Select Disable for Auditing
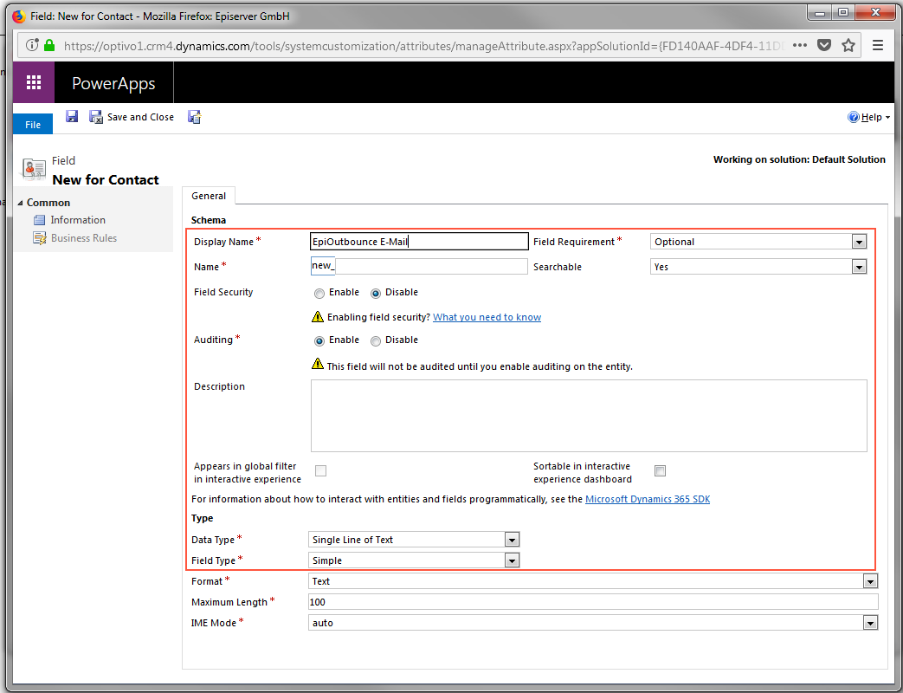 (x=376, y=341)
